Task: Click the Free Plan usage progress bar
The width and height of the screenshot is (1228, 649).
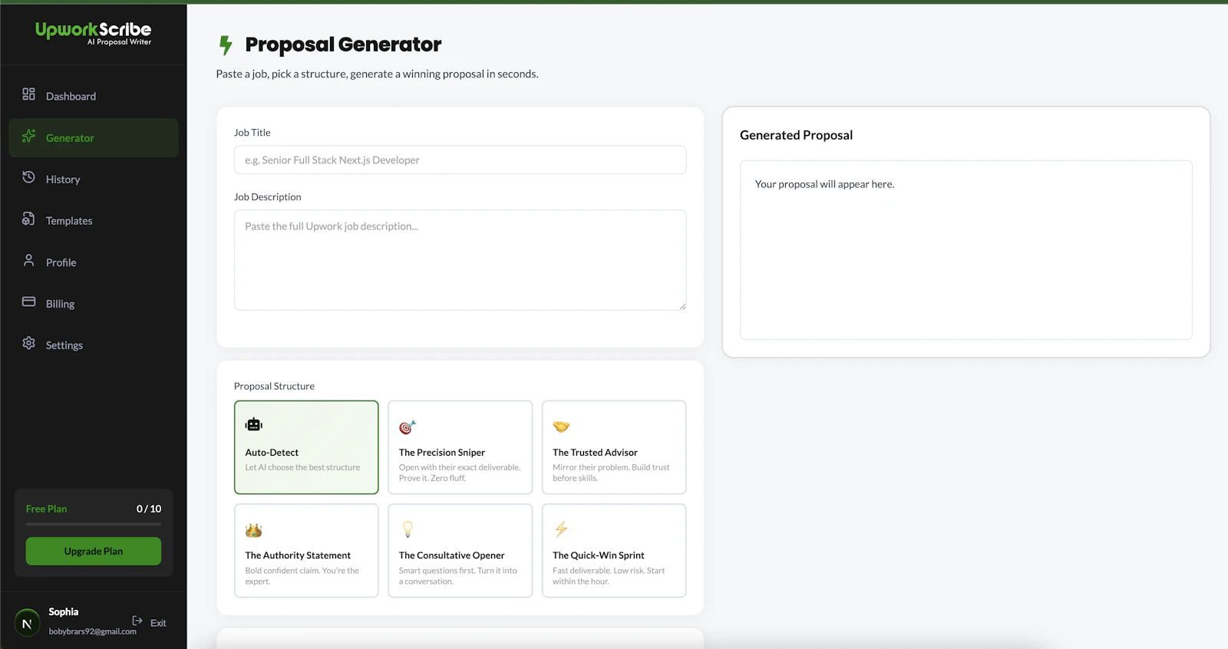Action: [94, 524]
